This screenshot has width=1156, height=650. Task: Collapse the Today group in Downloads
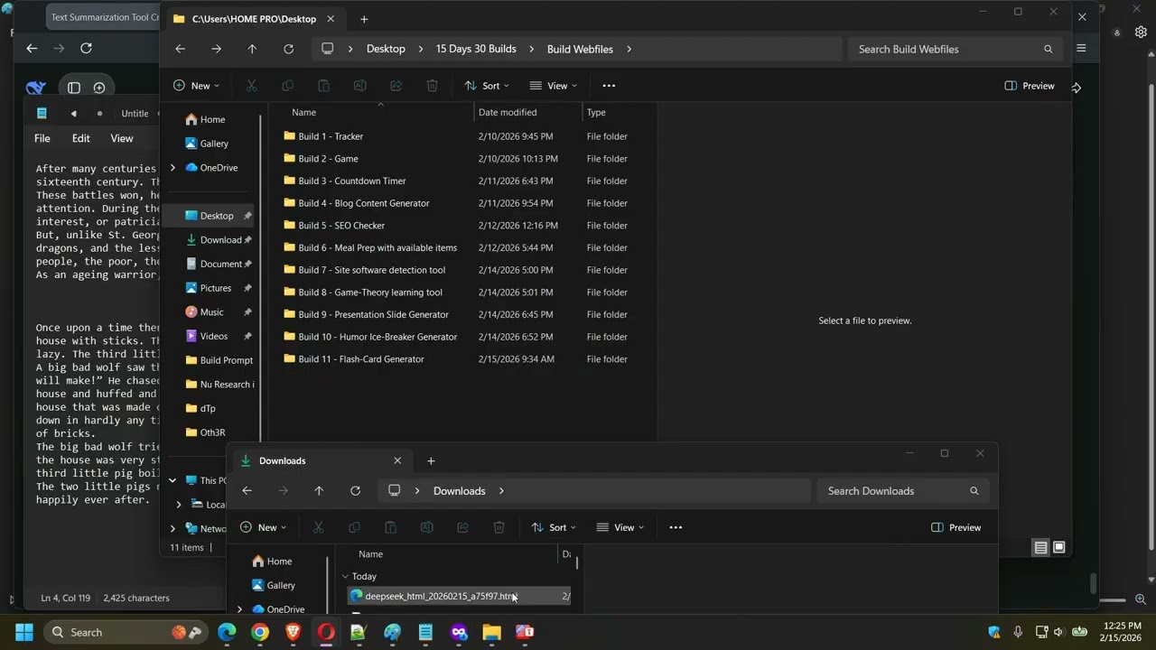[x=345, y=576]
